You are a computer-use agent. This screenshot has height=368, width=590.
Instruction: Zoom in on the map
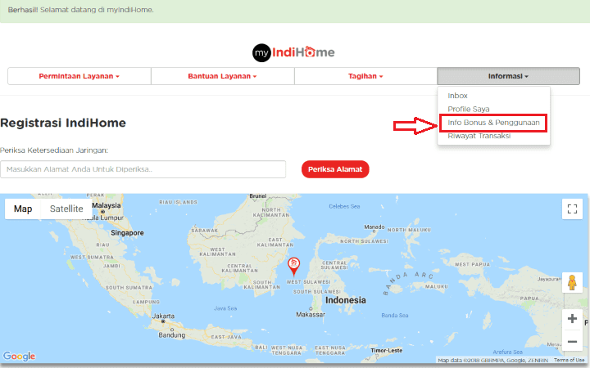[572, 319]
